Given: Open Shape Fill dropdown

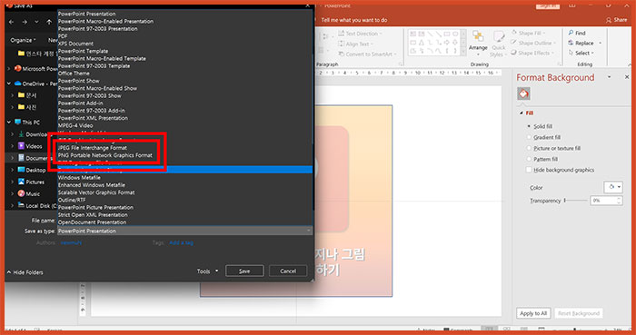Looking at the screenshot, I should click(528, 33).
